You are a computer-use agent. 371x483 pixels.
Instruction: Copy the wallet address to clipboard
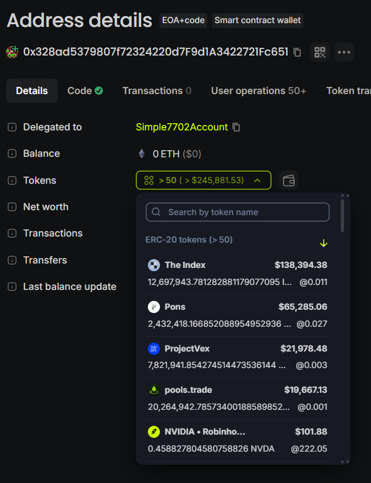297,52
